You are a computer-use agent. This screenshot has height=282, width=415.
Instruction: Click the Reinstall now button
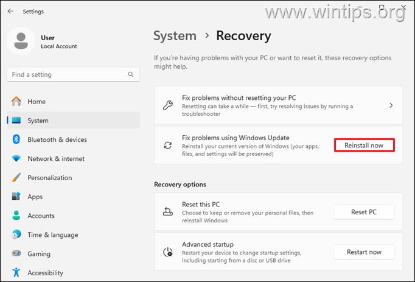pyautogui.click(x=364, y=145)
